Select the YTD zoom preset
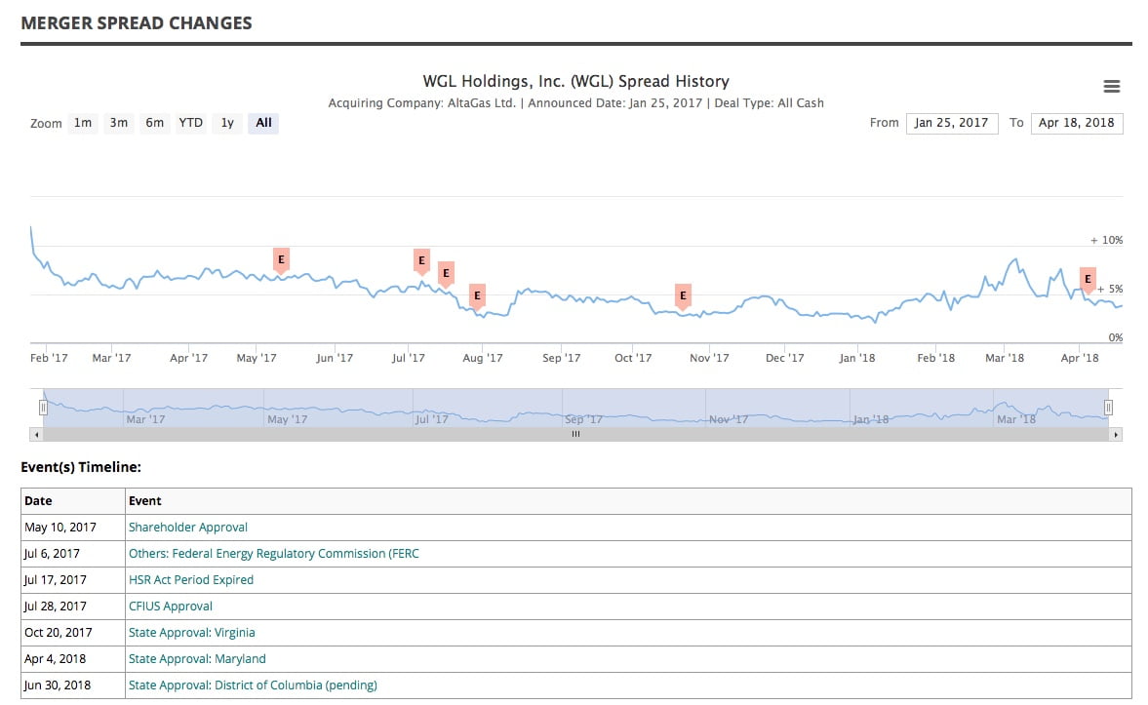This screenshot has width=1148, height=705. coord(189,123)
